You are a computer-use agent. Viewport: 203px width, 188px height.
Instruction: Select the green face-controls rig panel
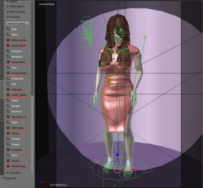pyautogui.click(x=87, y=32)
